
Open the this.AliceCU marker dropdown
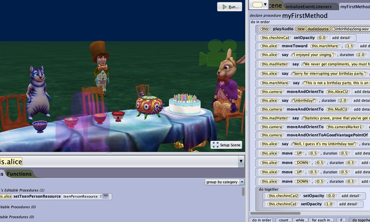[x=337, y=92]
